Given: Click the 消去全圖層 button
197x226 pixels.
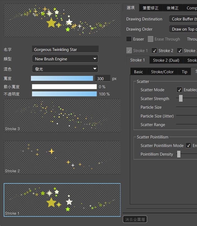Looking at the screenshot, I should tap(135, 219).
